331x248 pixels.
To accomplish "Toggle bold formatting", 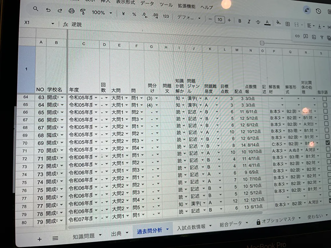I will click(240, 21).
